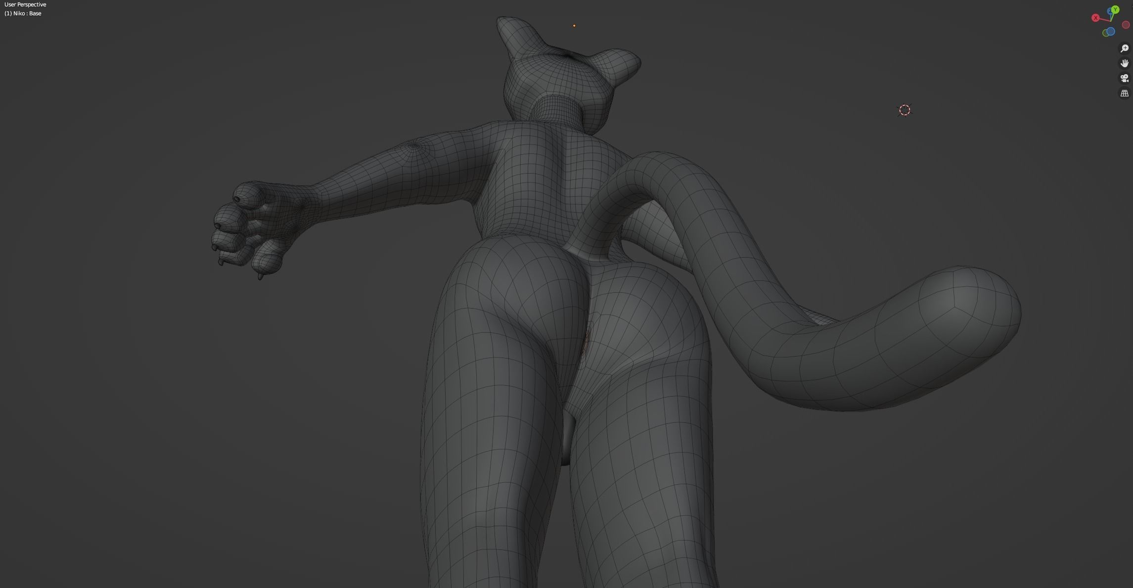This screenshot has height=588, width=1133.
Task: Click the unlabeled blue negative-Z gizmo circle
Action: click(1111, 32)
